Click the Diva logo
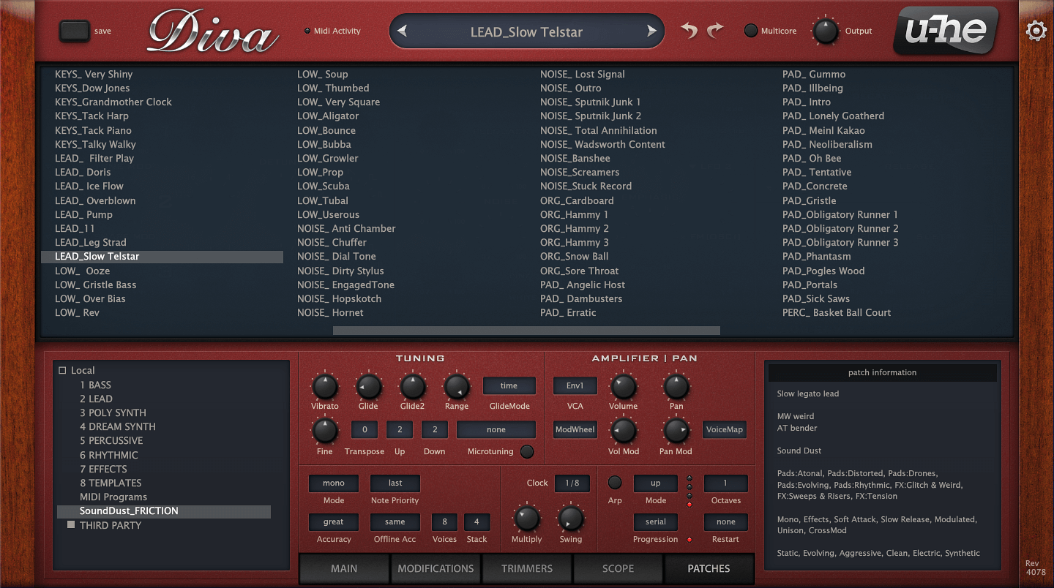 coord(212,32)
